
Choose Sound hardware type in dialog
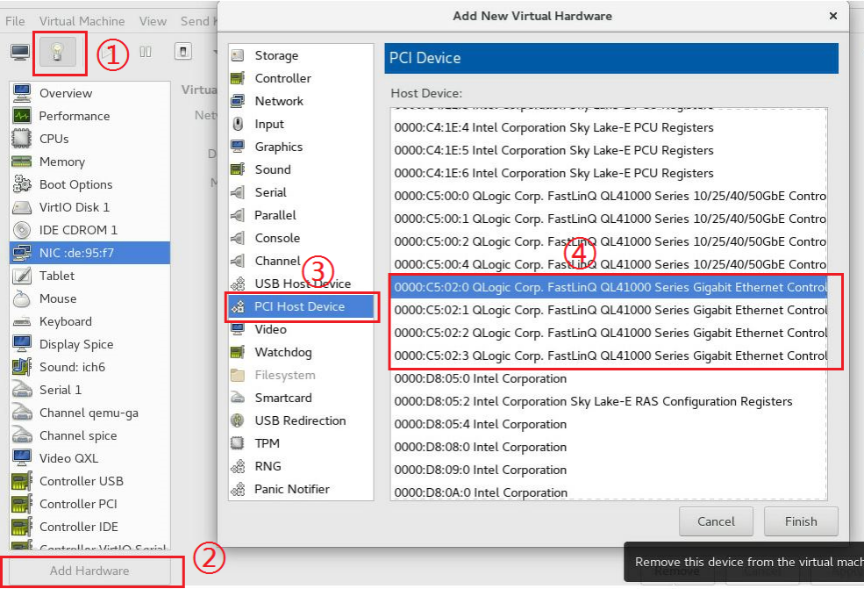301,169
